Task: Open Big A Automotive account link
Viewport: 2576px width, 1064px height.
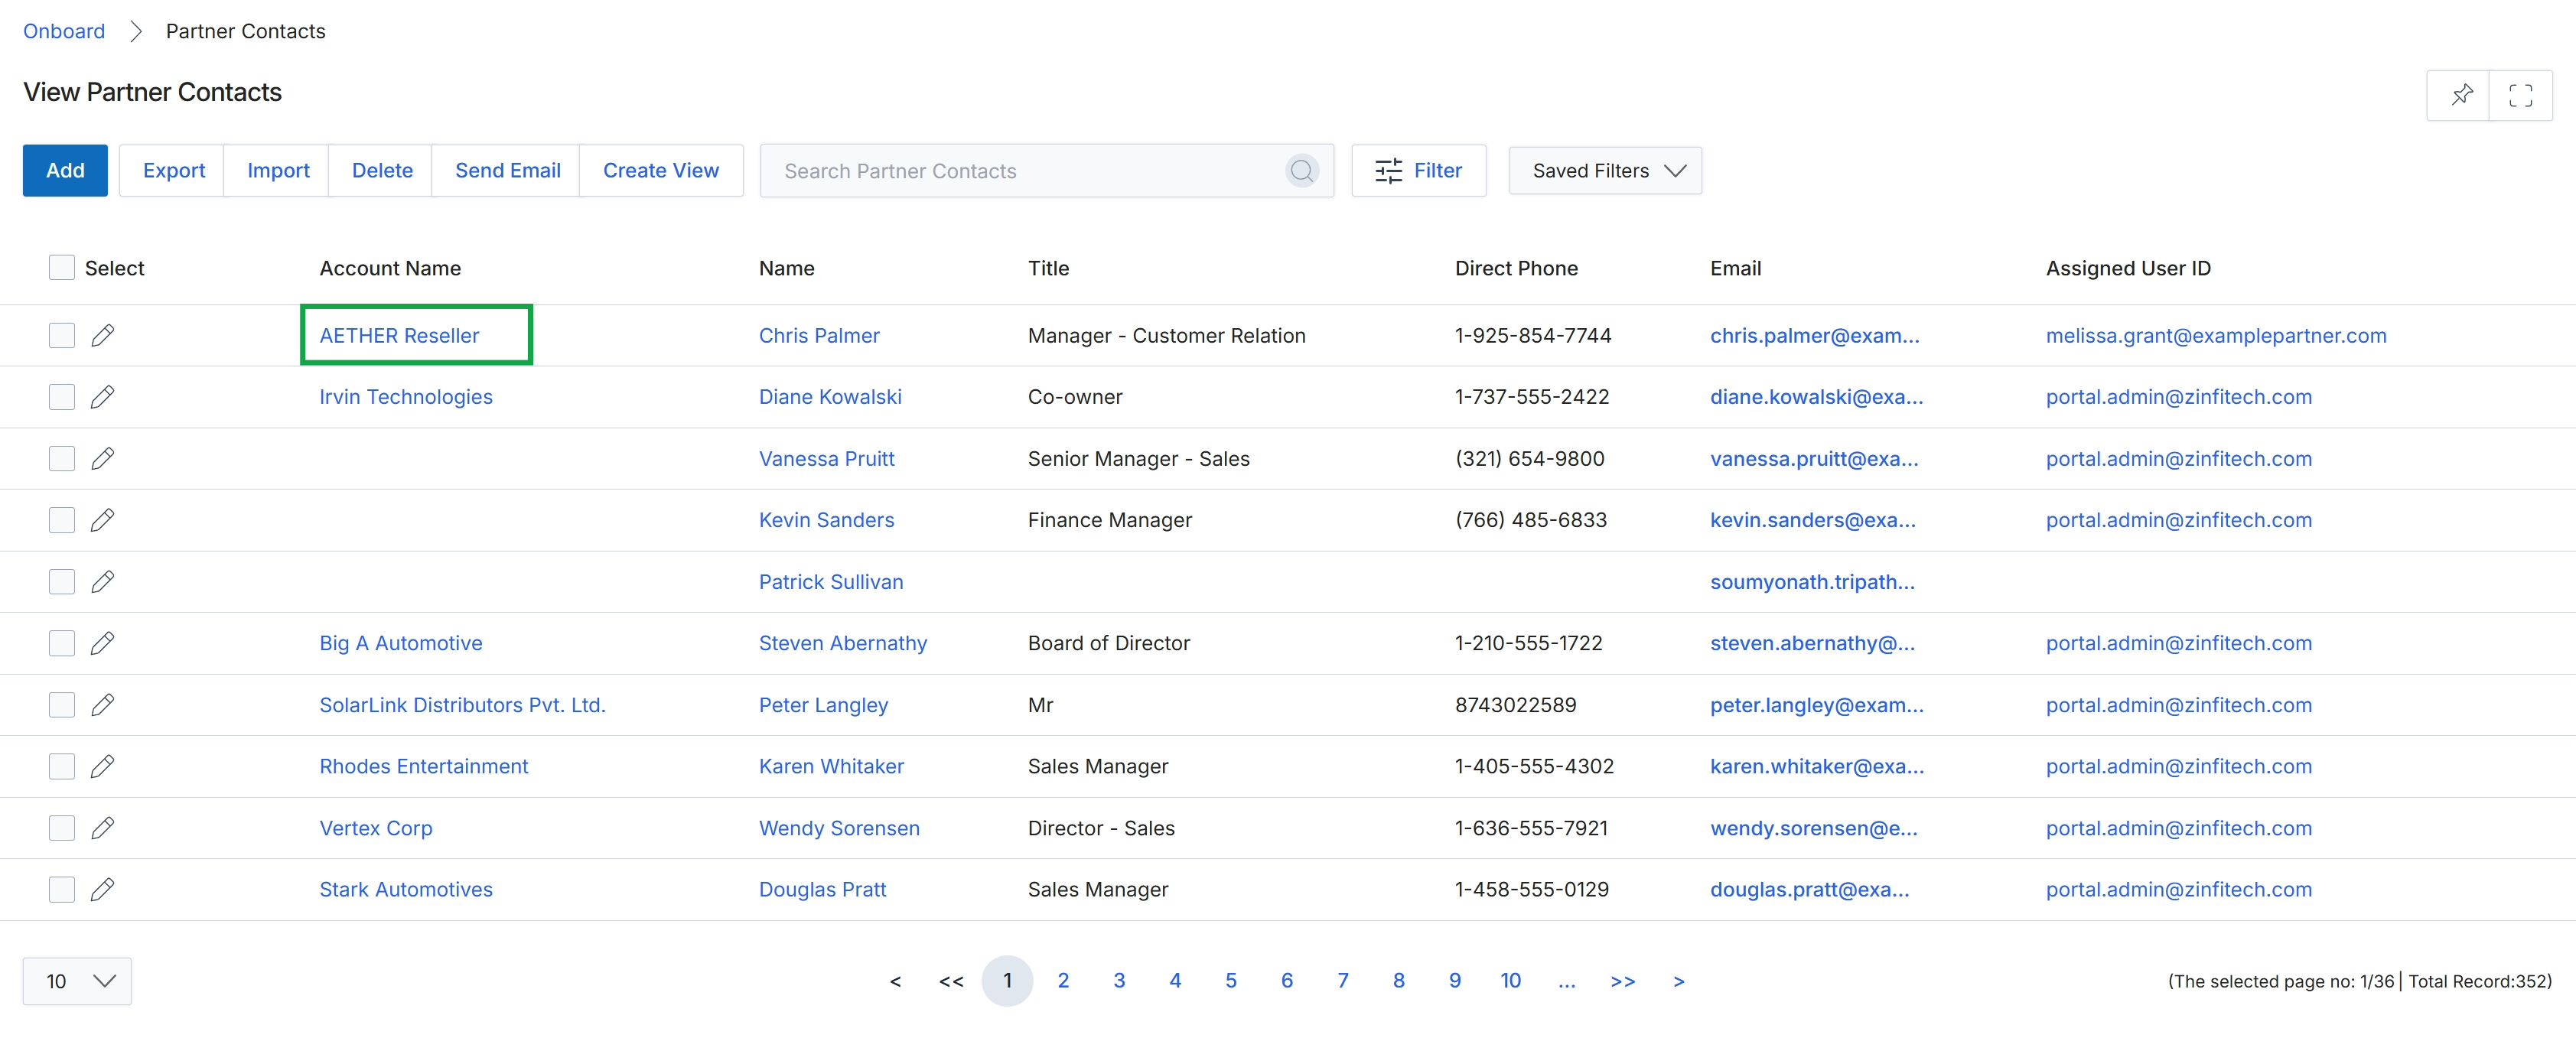Action: (x=401, y=643)
